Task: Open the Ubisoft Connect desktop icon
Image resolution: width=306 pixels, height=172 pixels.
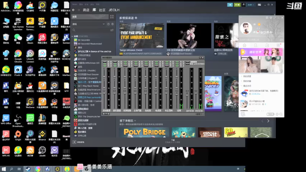Action: pyautogui.click(x=30, y=56)
